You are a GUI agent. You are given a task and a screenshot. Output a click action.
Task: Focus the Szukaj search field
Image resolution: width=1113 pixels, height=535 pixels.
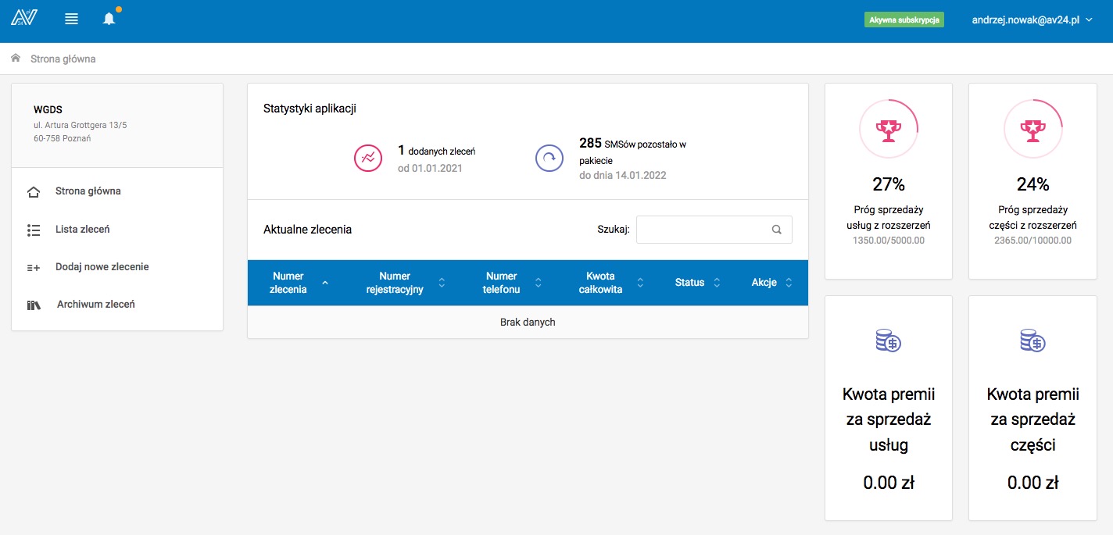coord(702,230)
